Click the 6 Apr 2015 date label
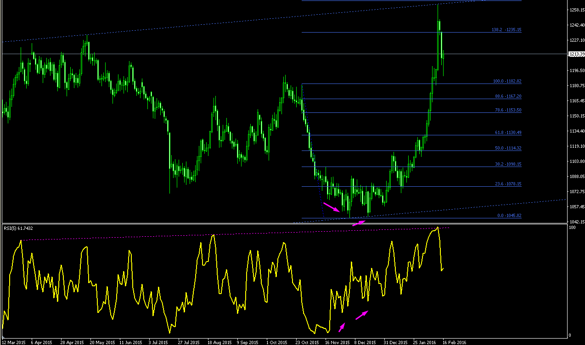The height and width of the screenshot is (345, 585). (41, 342)
